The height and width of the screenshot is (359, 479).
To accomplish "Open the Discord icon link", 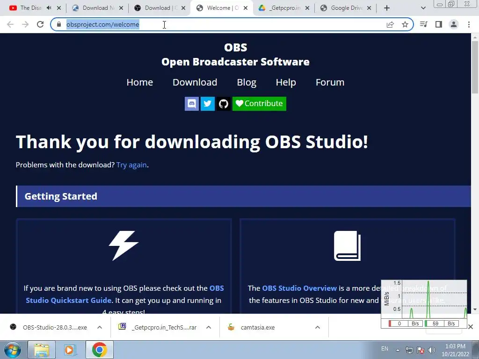I will pyautogui.click(x=191, y=103).
